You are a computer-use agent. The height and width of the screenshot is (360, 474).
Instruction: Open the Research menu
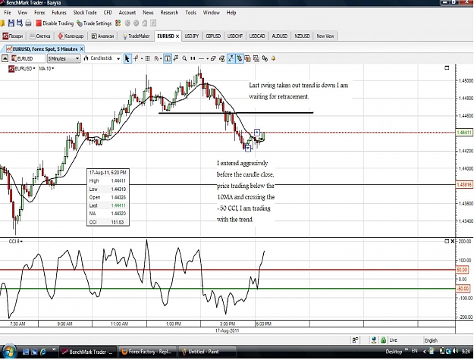tap(169, 12)
